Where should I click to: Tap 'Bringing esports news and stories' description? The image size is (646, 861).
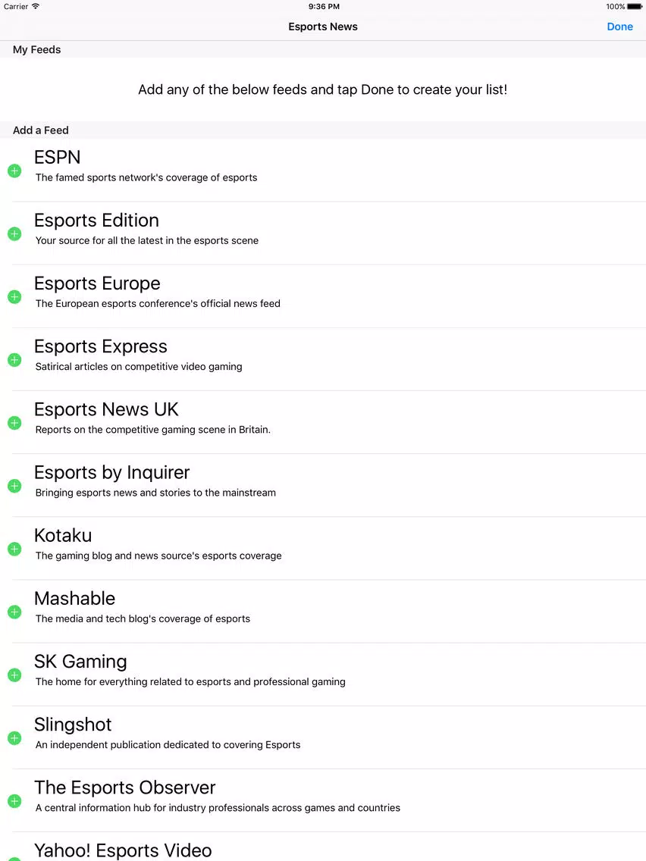(x=155, y=493)
